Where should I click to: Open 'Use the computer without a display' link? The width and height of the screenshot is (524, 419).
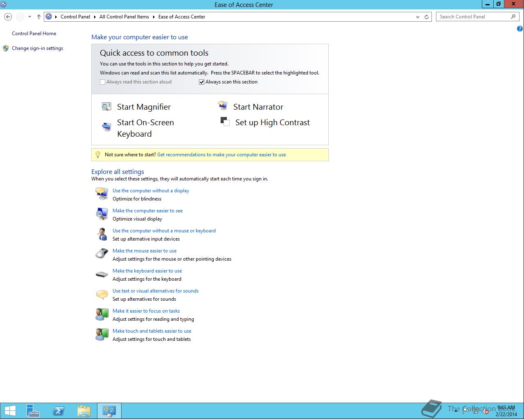(x=151, y=191)
